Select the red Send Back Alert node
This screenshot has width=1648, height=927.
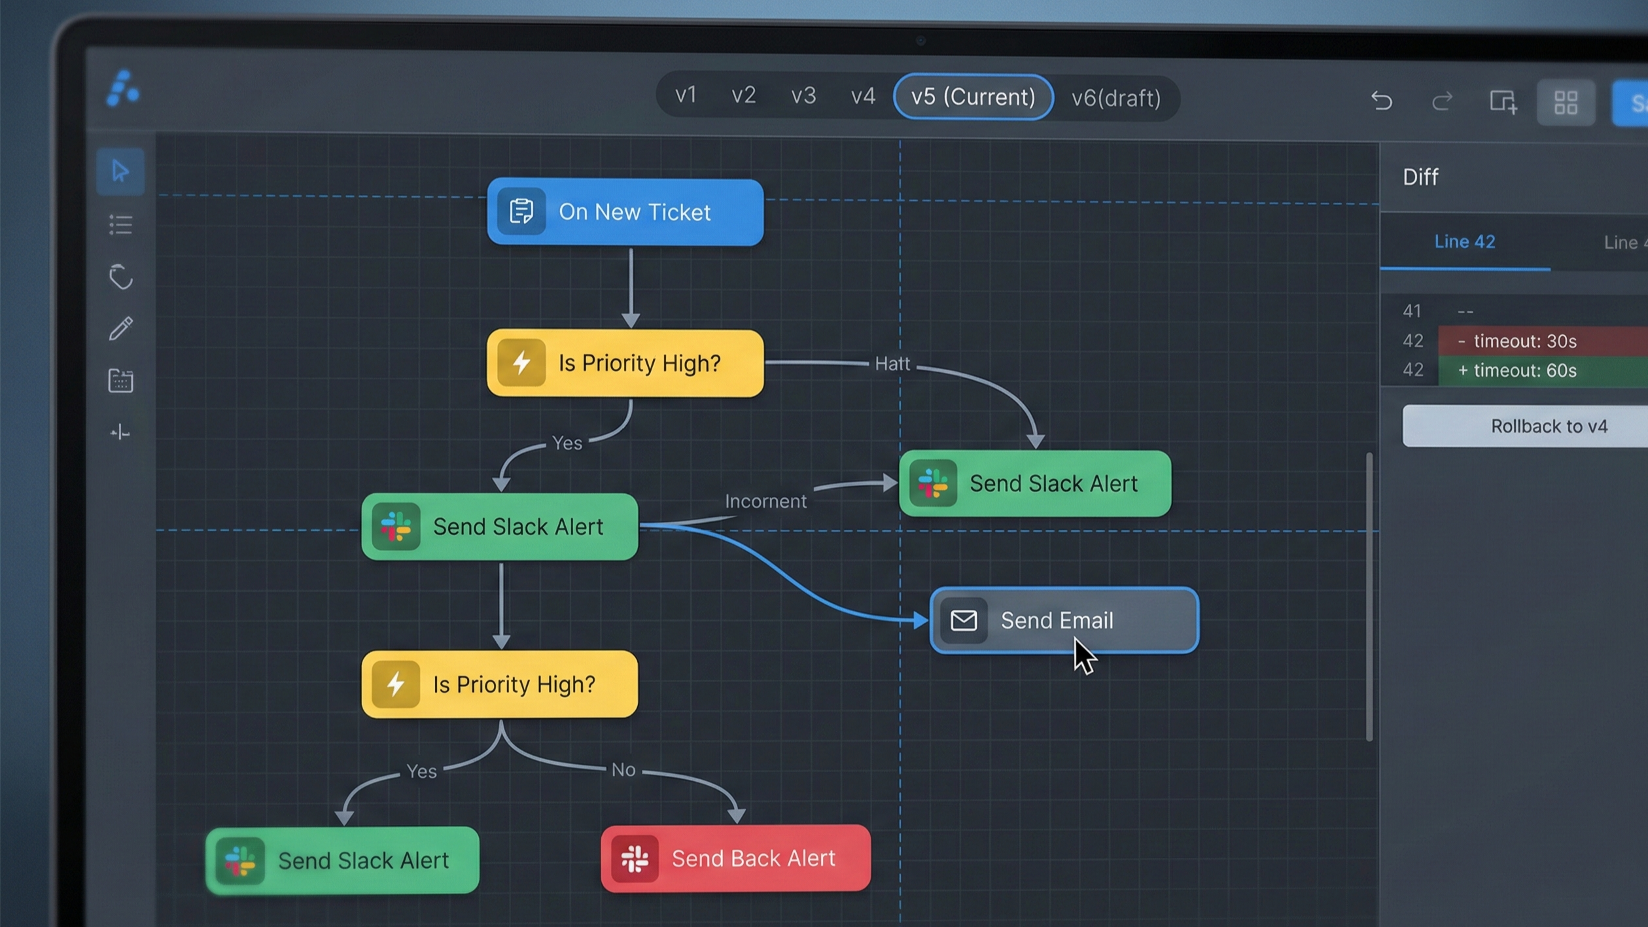(x=735, y=858)
